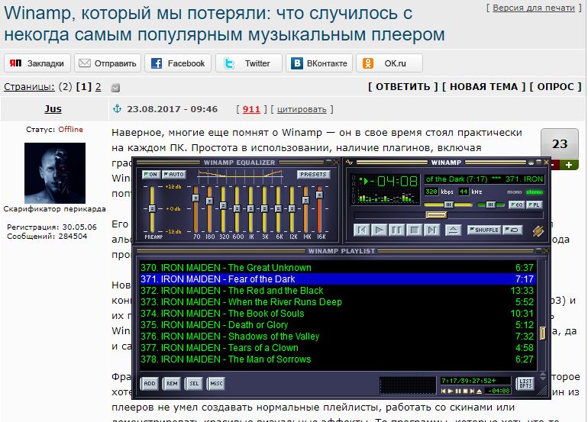Click the цитировать quote link

pos(302,109)
